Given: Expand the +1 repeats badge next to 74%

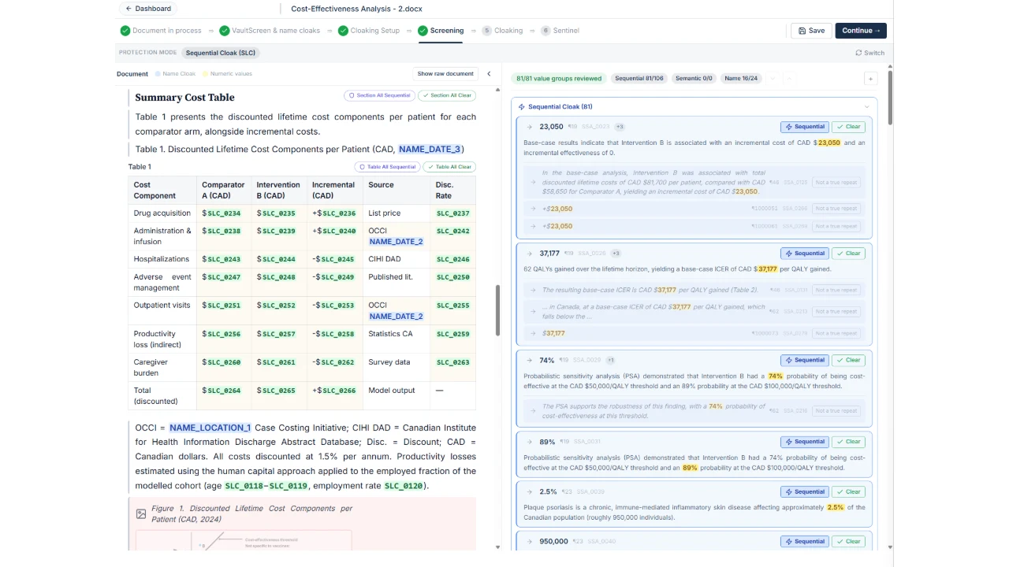Looking at the screenshot, I should click(610, 361).
